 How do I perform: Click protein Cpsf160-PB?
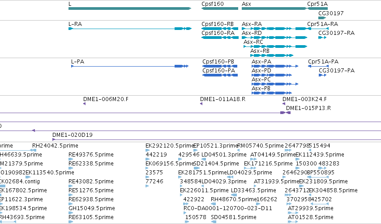[x=220, y=66]
